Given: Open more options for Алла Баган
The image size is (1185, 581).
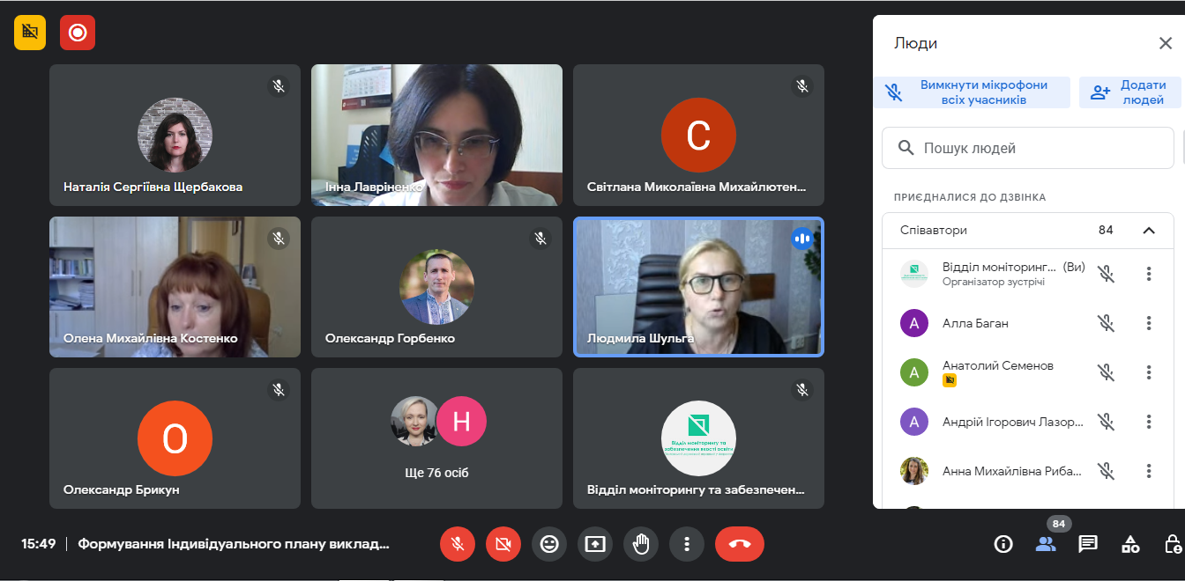Looking at the screenshot, I should tap(1149, 323).
